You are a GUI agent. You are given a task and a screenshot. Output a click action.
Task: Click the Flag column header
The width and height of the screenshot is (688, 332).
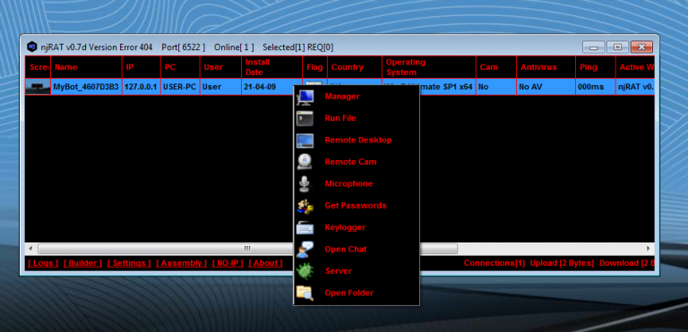(x=315, y=67)
